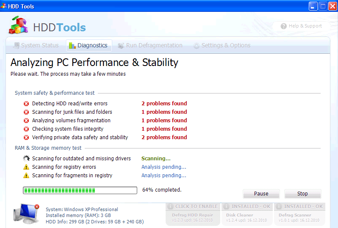Viewport: 338px width, 228px height.
Task: Click the computer monitor system info icon
Action: tap(26, 213)
